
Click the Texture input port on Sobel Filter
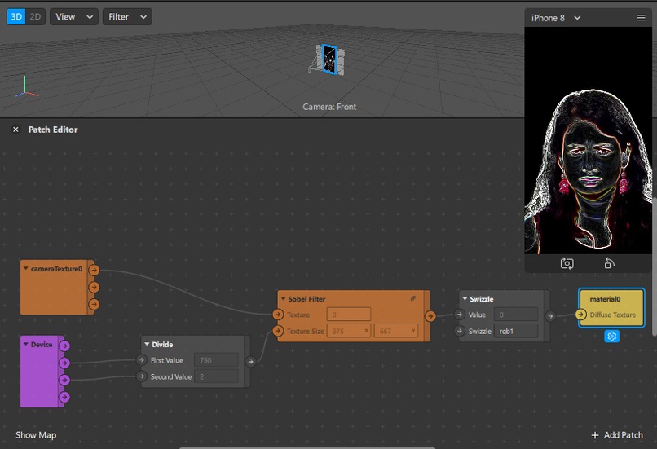277,315
